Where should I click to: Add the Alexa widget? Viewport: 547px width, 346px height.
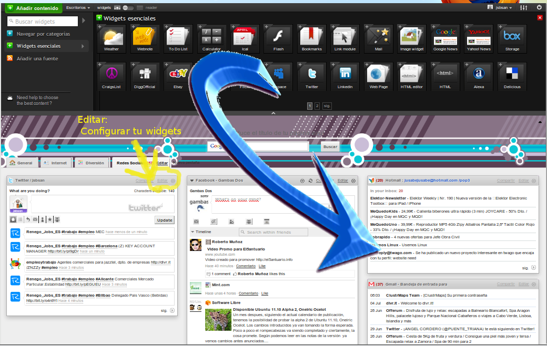479,77
